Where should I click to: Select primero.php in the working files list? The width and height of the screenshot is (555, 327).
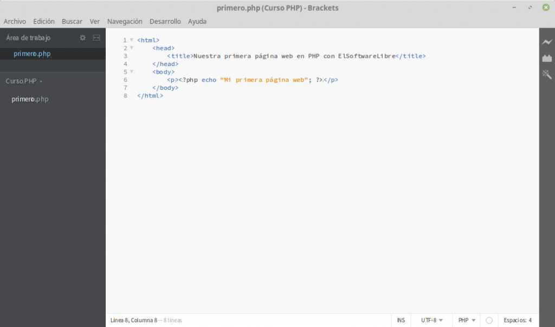pyautogui.click(x=32, y=54)
